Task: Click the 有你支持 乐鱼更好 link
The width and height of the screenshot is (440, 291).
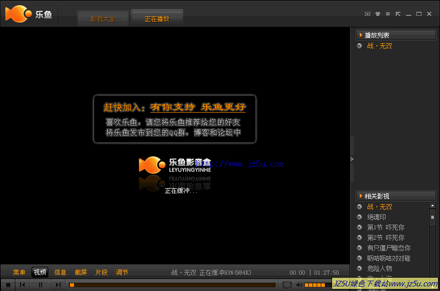Action: [x=198, y=107]
